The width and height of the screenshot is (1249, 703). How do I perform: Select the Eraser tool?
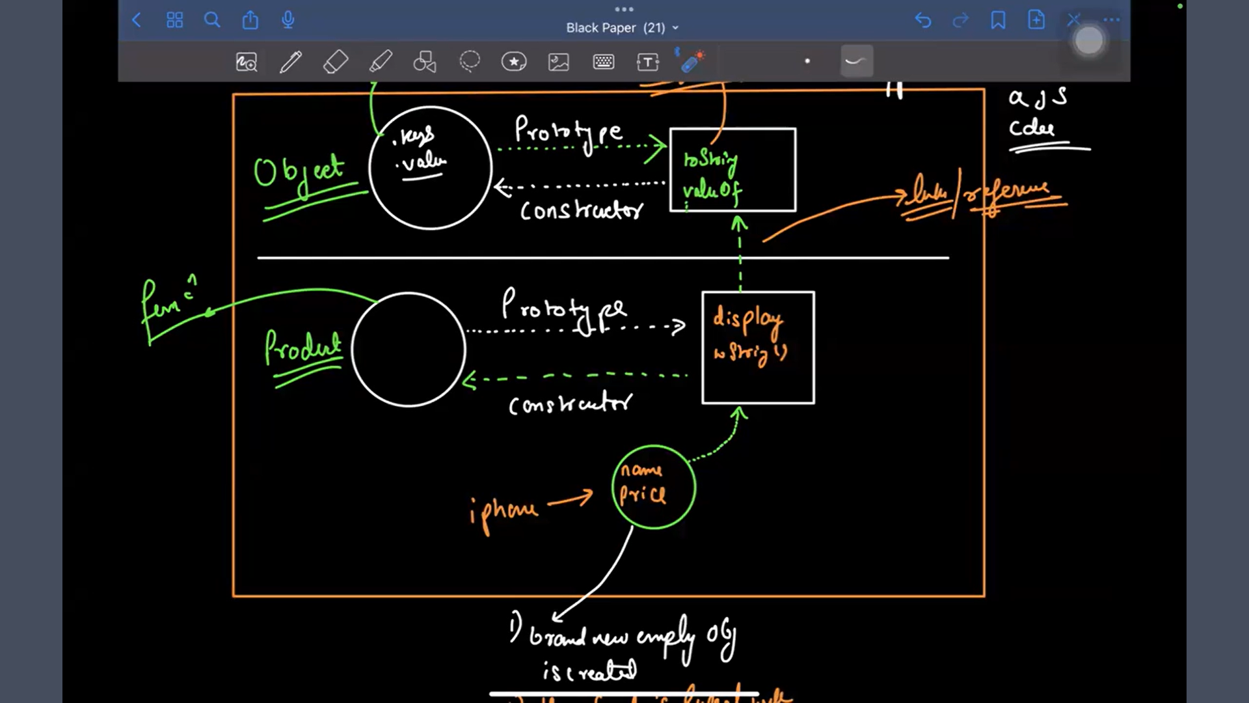(x=336, y=62)
